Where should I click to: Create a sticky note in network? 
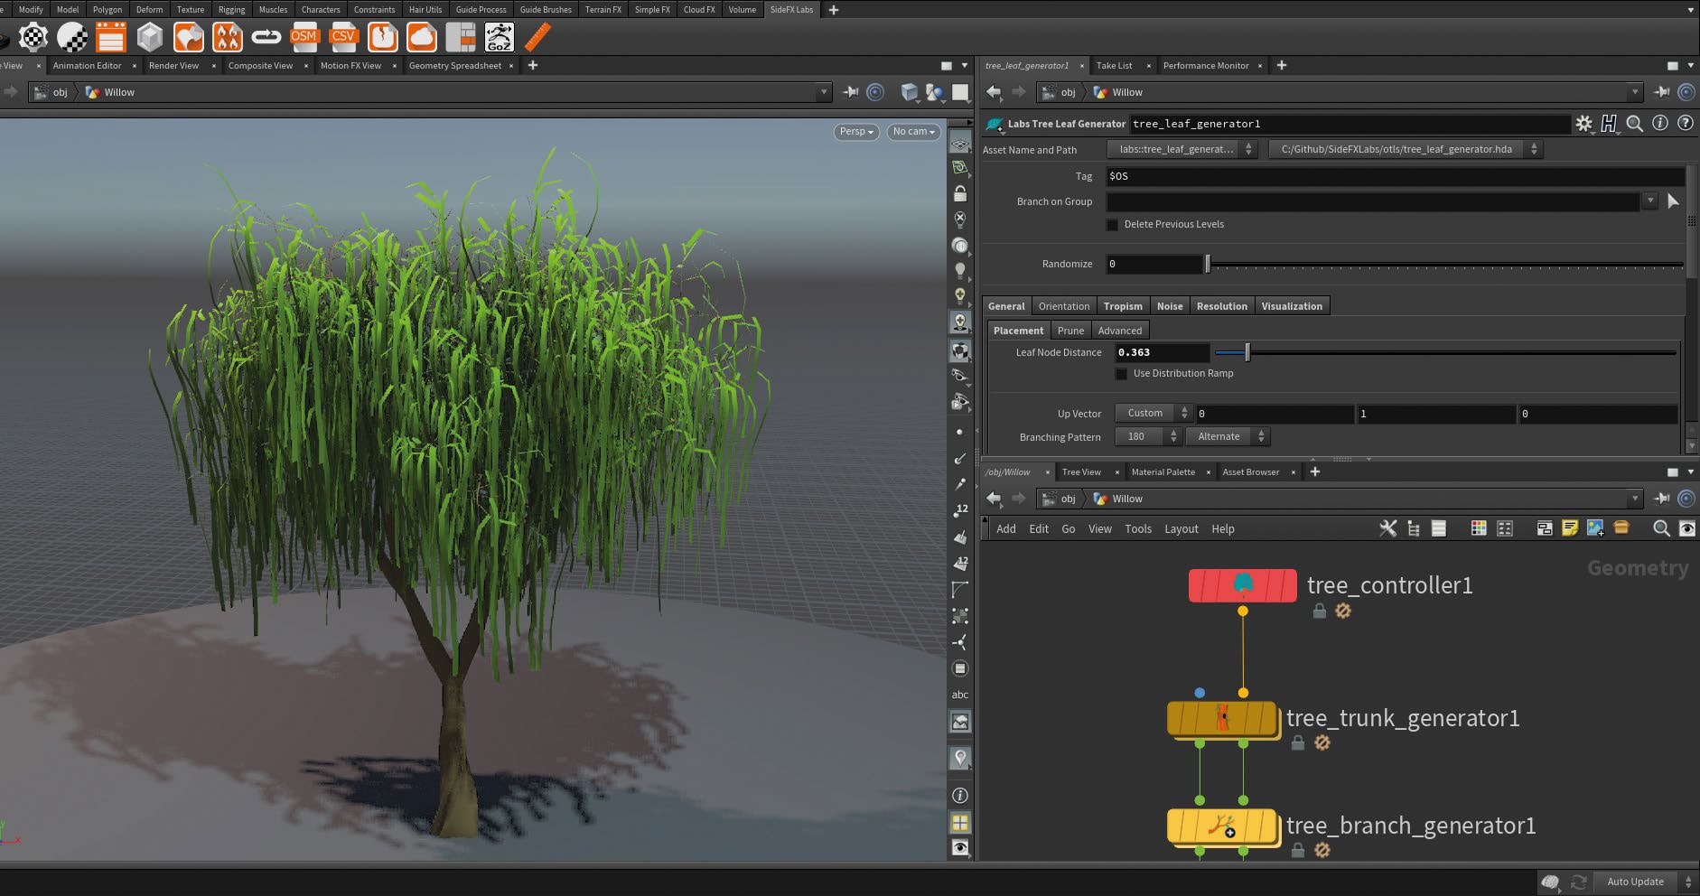click(1570, 528)
